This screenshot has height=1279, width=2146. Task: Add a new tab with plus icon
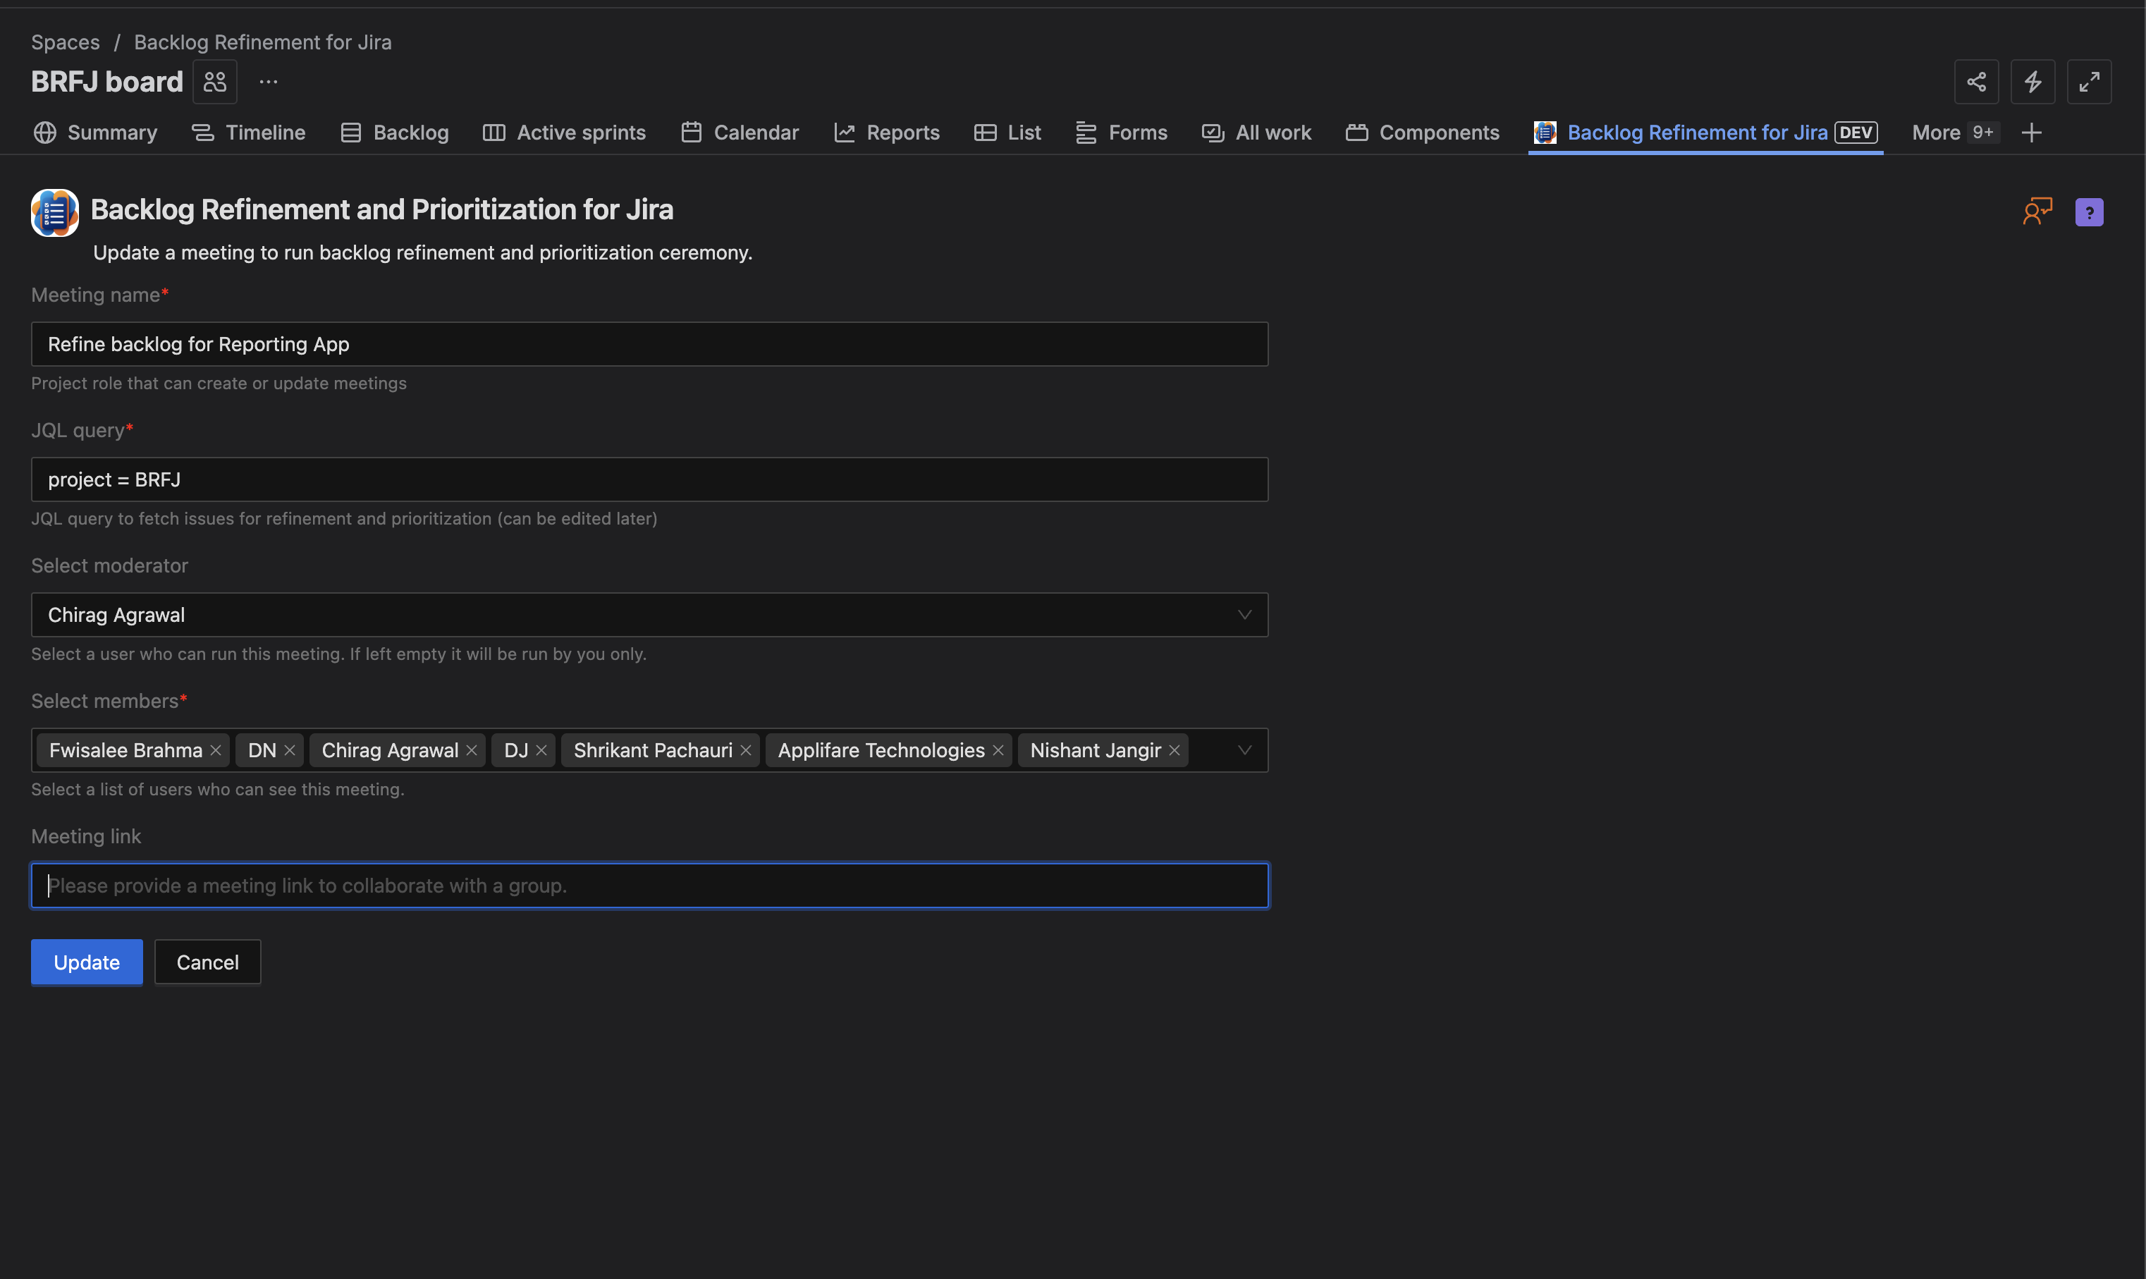pos(2030,133)
